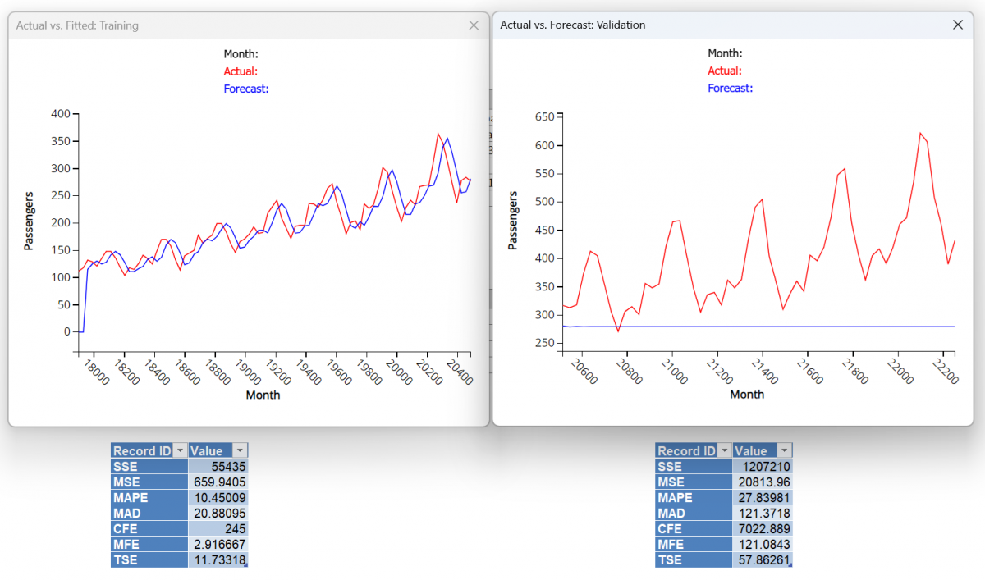Close the Actual vs. Fitted: Training window

[x=474, y=25]
